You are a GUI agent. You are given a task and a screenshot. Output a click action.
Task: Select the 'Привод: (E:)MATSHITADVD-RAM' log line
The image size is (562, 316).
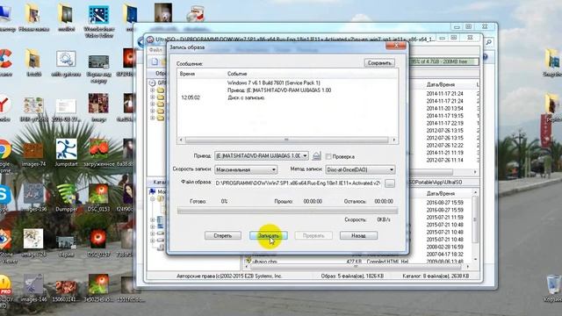pos(279,90)
